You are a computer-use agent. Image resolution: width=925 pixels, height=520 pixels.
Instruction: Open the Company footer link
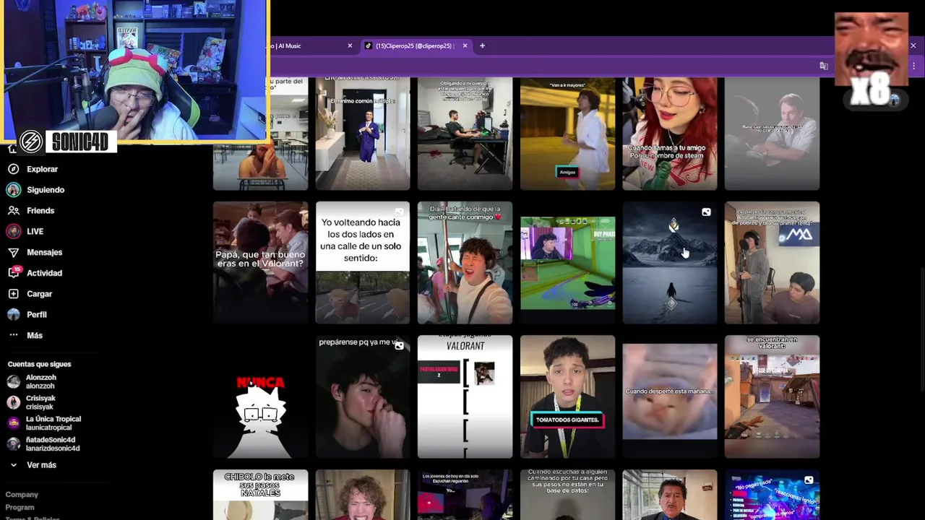point(22,495)
